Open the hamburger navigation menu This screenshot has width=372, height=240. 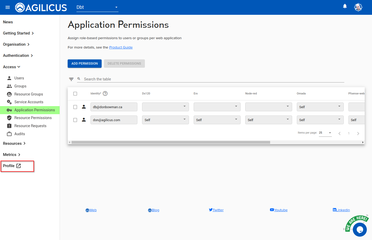(8, 7)
